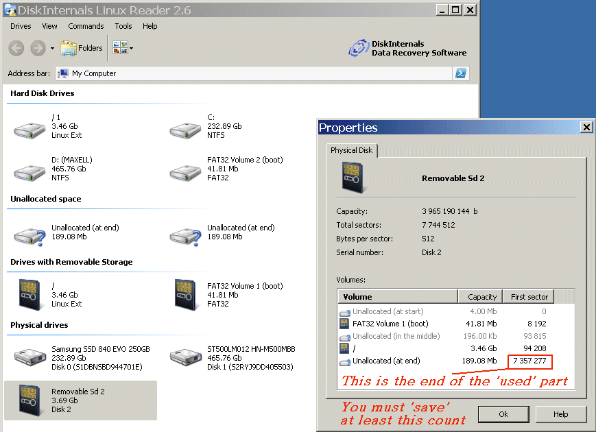This screenshot has width=596, height=432.
Task: Select the Samsung SSD 840 EVO drive icon
Action: [29, 357]
